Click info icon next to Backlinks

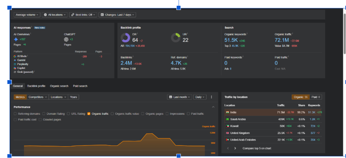(133, 57)
